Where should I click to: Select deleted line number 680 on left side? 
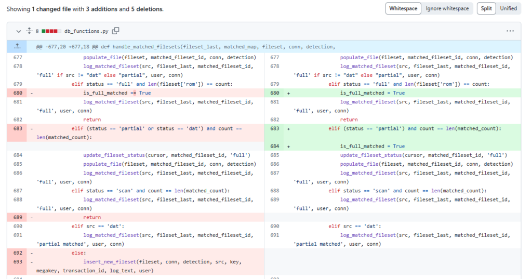[x=18, y=93]
